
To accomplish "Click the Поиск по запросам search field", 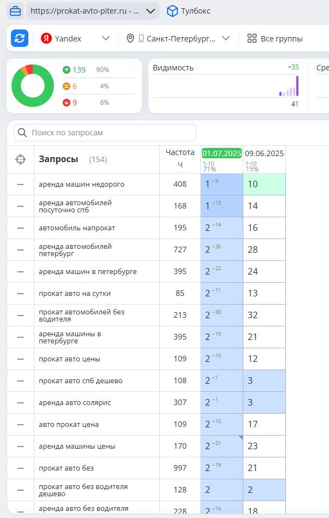I will [105, 133].
